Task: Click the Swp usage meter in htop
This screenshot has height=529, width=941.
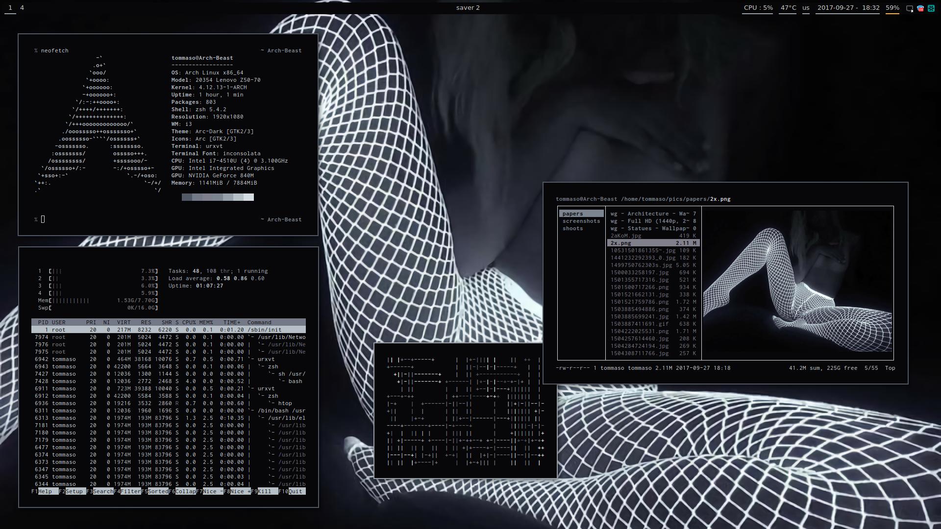Action: 98,308
